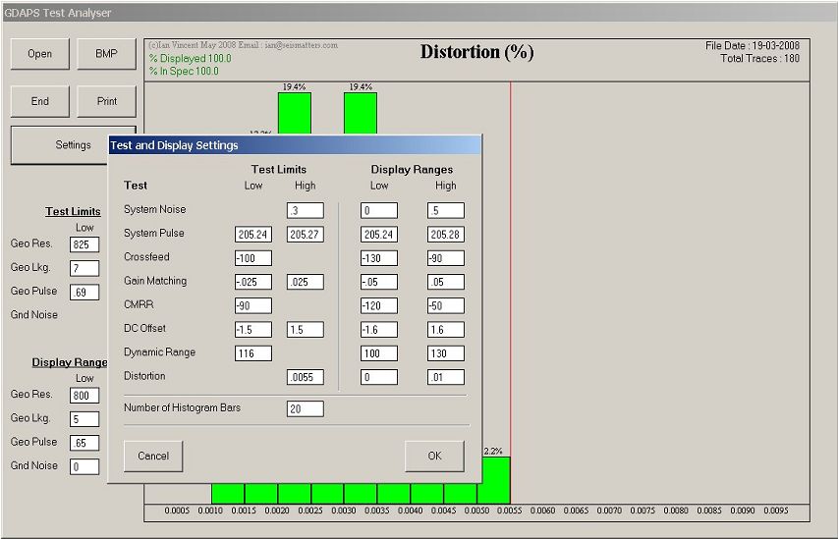
Task: Click the '0.0055' axis label
Action: tap(509, 511)
